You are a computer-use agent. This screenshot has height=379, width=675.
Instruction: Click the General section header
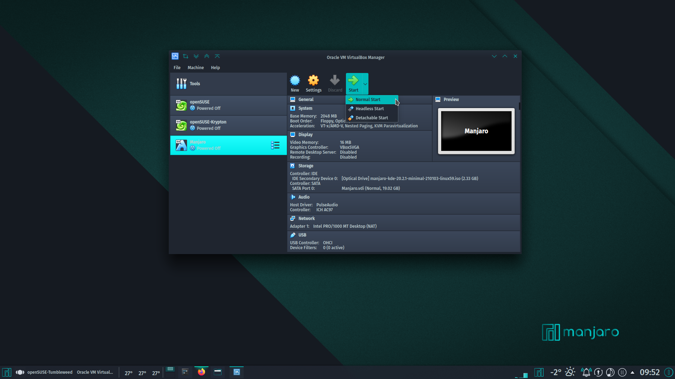click(306, 100)
